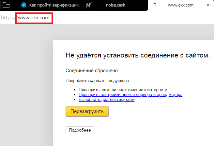Click the blue shield favicon of the first tab
214x146 pixels.
pyautogui.click(x=24, y=5)
